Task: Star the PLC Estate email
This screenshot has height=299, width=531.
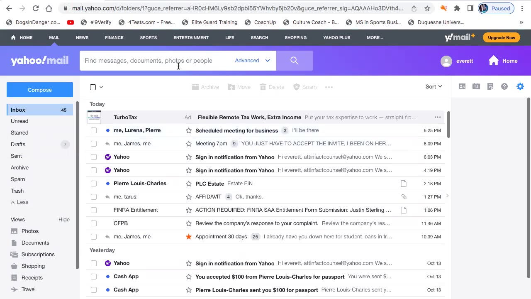Action: (189, 184)
